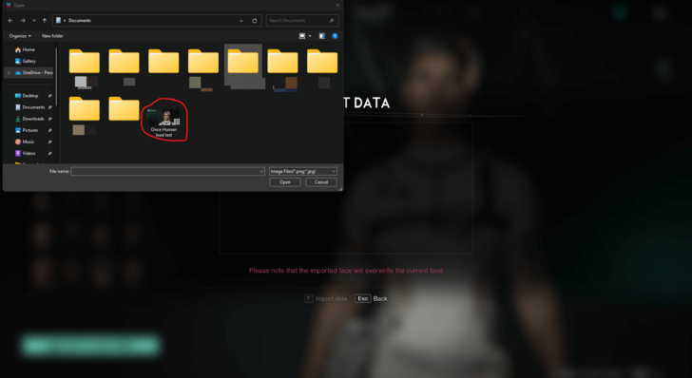Viewport: 692px width, 378px height.
Task: Open the Image Files type filter
Action: [x=302, y=171]
